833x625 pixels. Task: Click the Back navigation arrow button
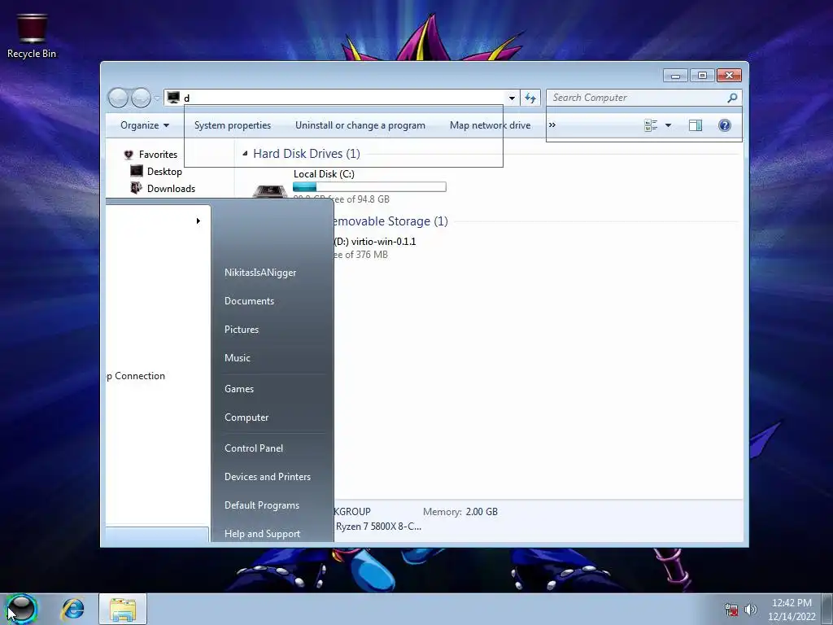pyautogui.click(x=118, y=98)
